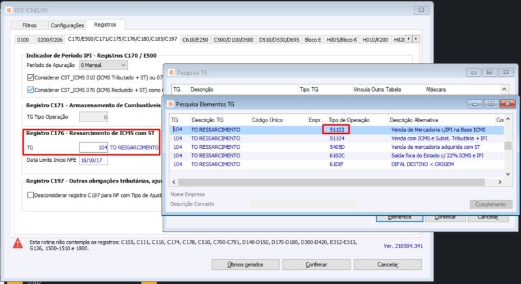This screenshot has height=284, width=521.
Task: Select row with operation type 51104
Action: tap(337, 138)
